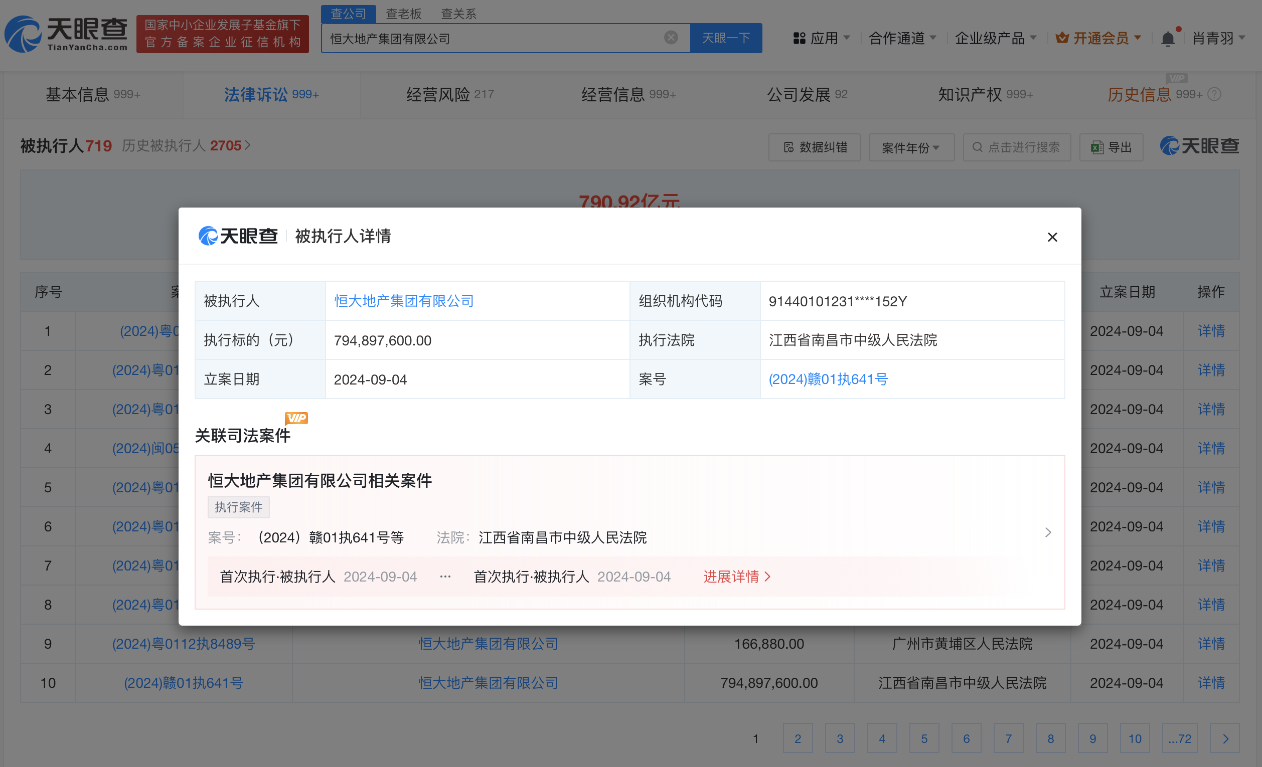Click the 应用 grid icon
Viewport: 1262px width, 767px height.
point(800,38)
